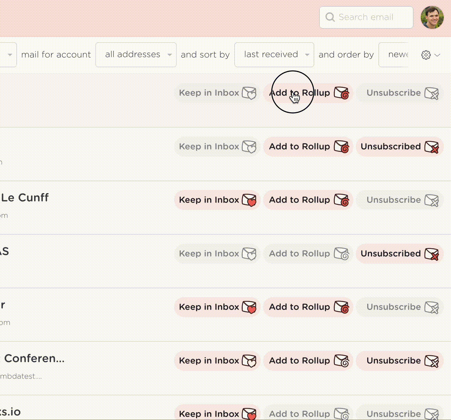
Task: Open the user profile photo avatar
Action: click(432, 17)
